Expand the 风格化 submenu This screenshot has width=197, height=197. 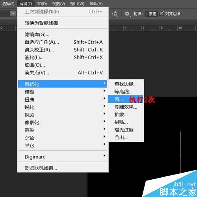pos(63,84)
